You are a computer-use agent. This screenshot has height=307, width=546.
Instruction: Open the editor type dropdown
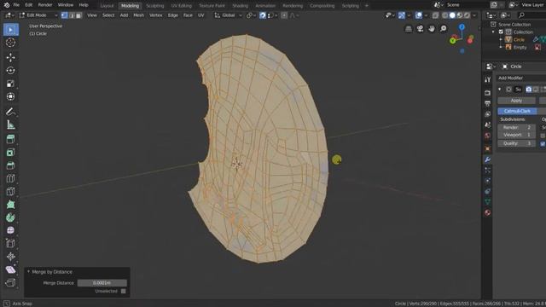coord(9,15)
